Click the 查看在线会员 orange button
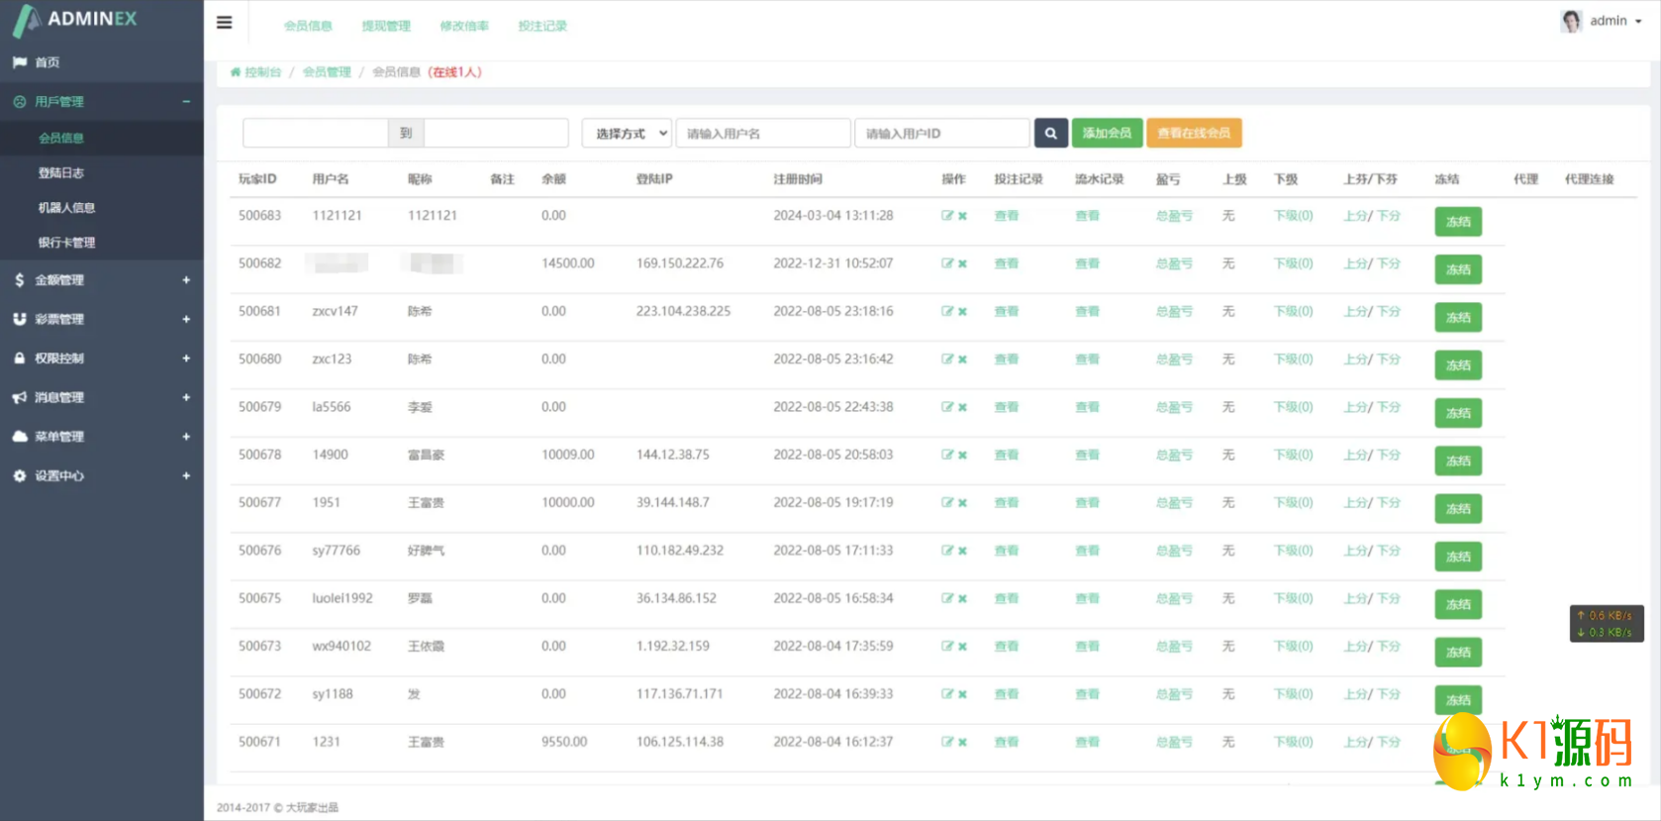 tap(1194, 133)
